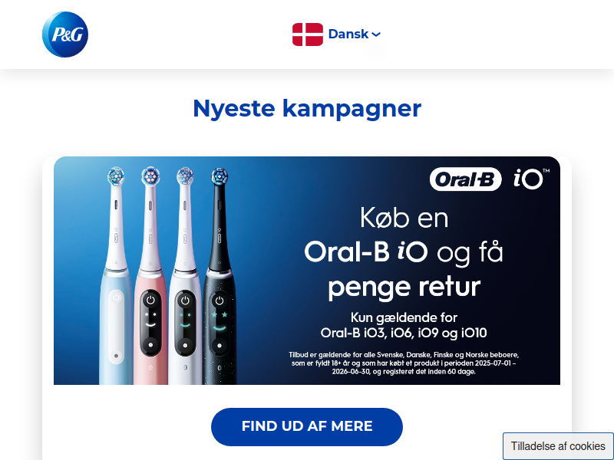Click the smiley display on pink toothbrush
The width and height of the screenshot is (614, 460).
(x=150, y=322)
